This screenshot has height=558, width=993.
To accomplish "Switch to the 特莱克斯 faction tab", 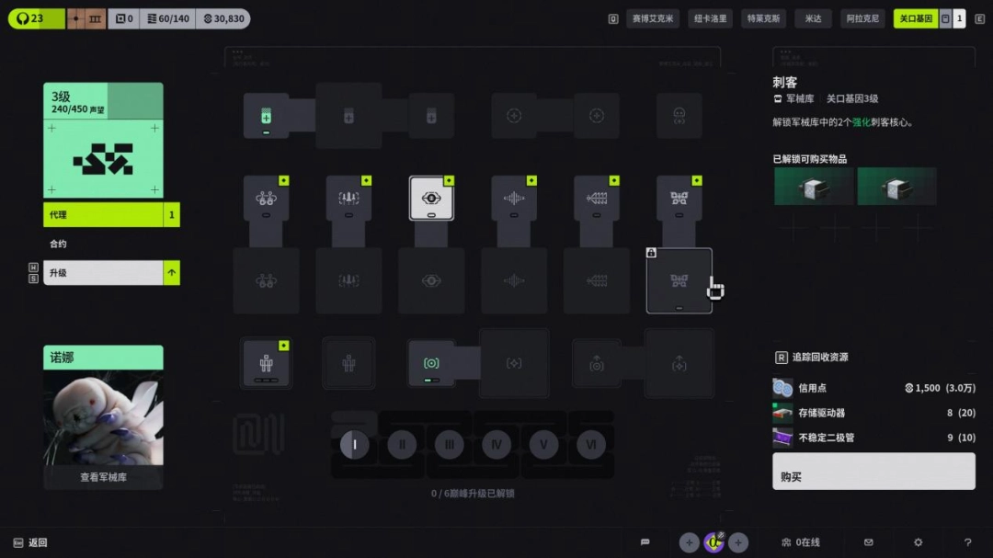I will 763,18.
